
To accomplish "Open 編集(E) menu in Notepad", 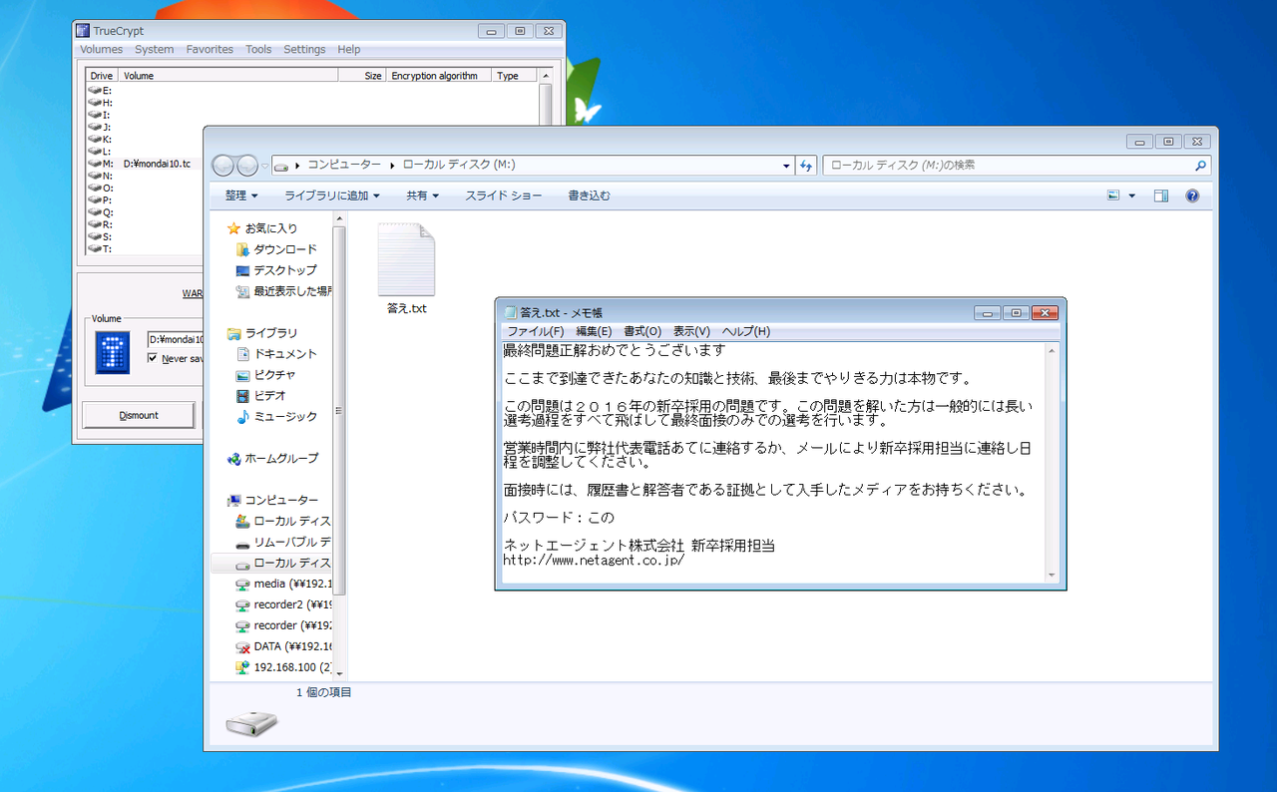I will (594, 331).
